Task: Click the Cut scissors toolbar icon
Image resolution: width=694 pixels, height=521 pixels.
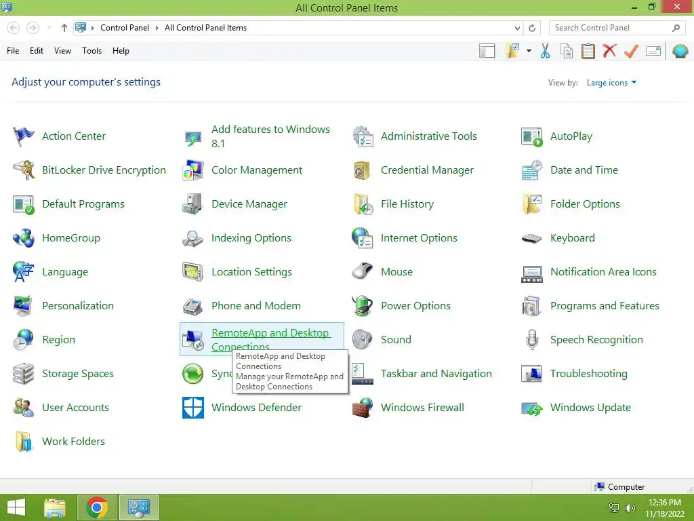Action: 546,51
